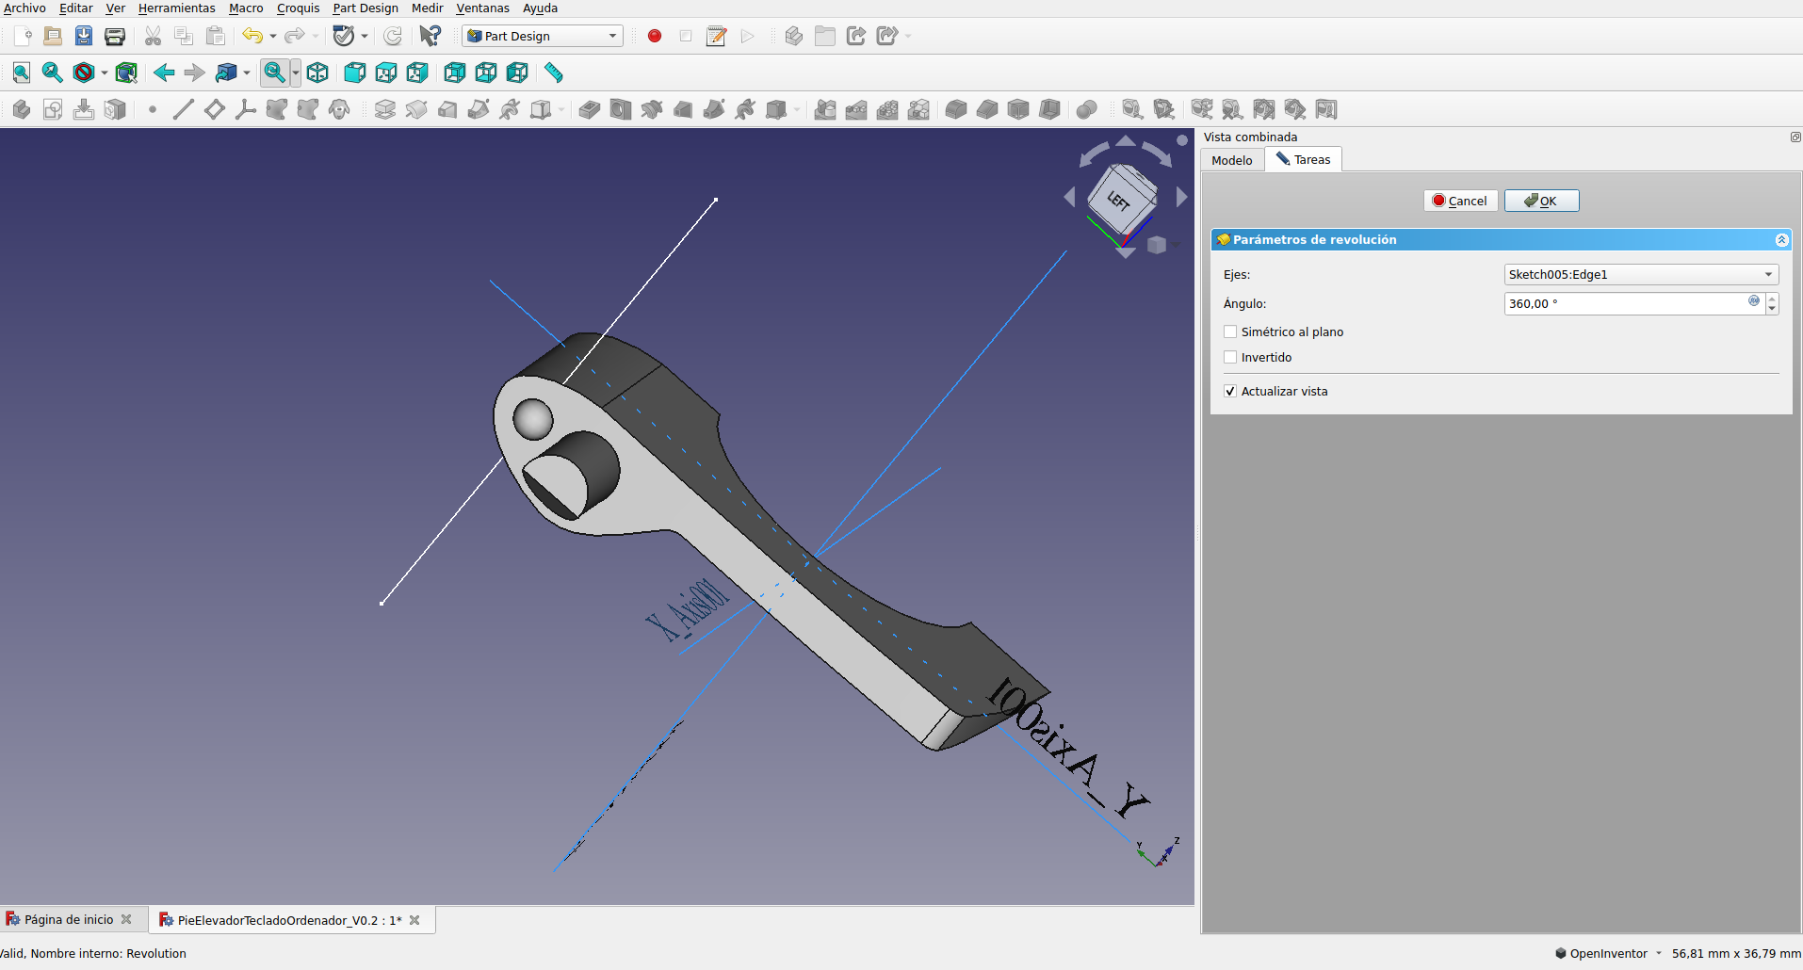Click the Measure distance ruler icon
Screen dimensions: 1803x970
click(x=554, y=73)
